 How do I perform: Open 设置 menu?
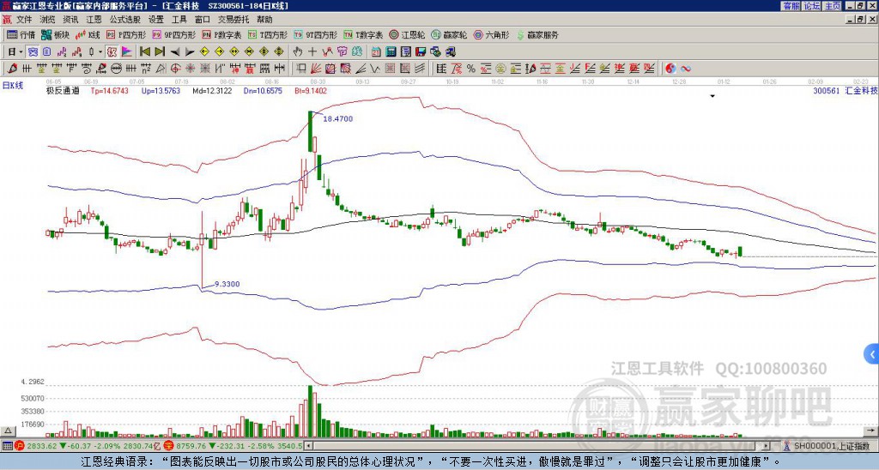(x=156, y=20)
